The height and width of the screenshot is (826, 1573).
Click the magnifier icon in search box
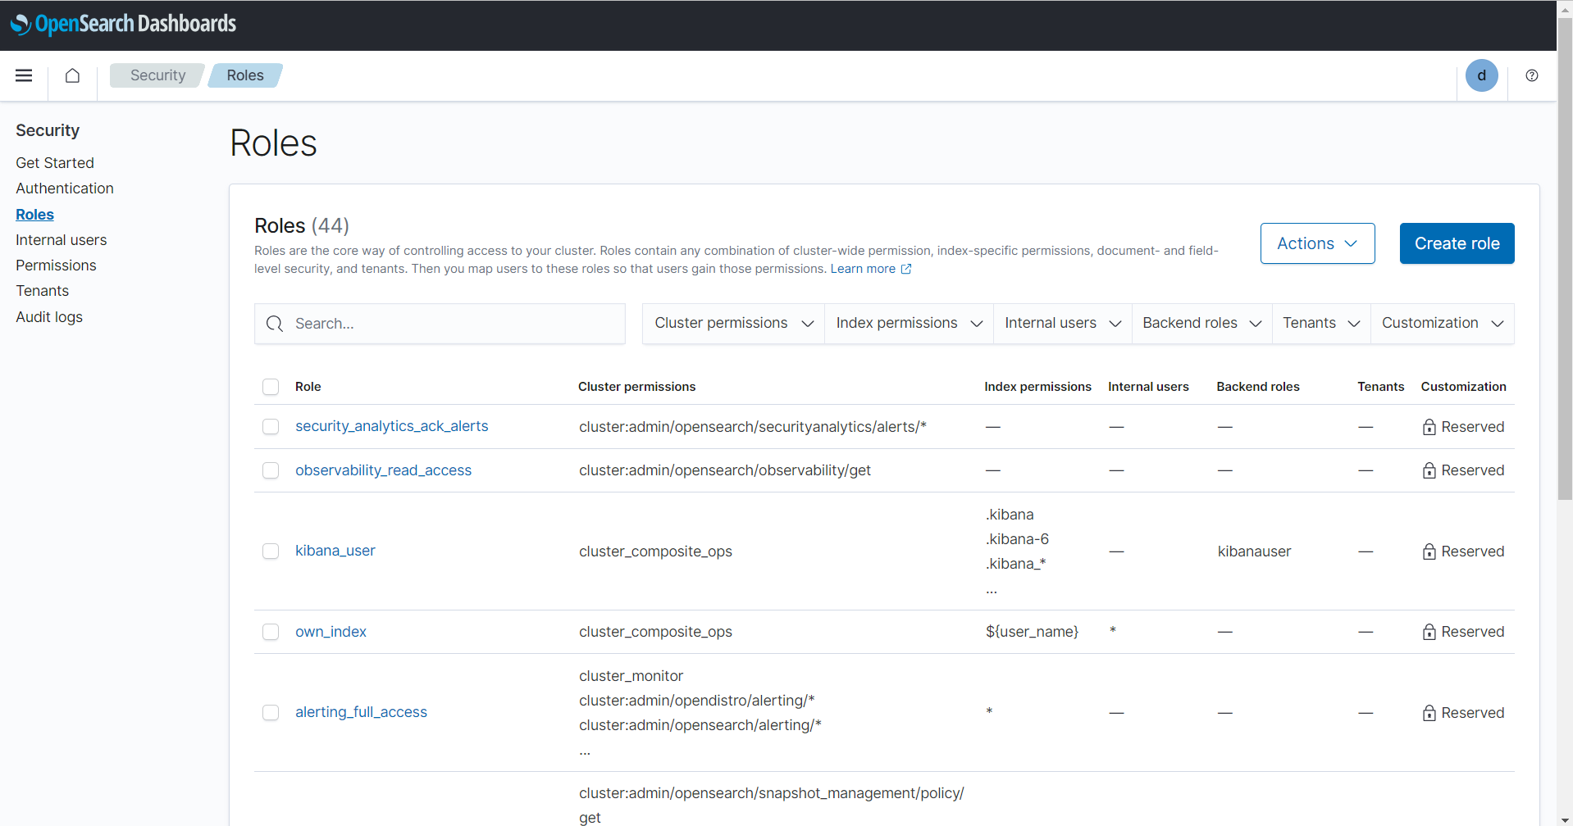(275, 324)
